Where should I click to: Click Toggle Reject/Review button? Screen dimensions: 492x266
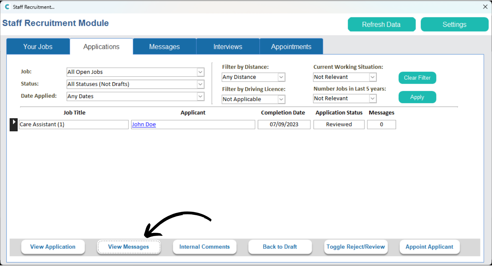click(356, 247)
